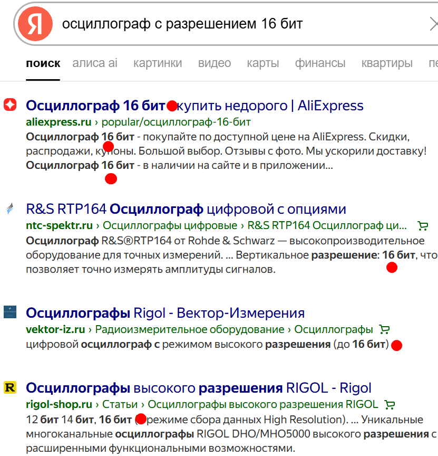Click the Yandex logo icon
The width and height of the screenshot is (438, 456).
point(35,24)
